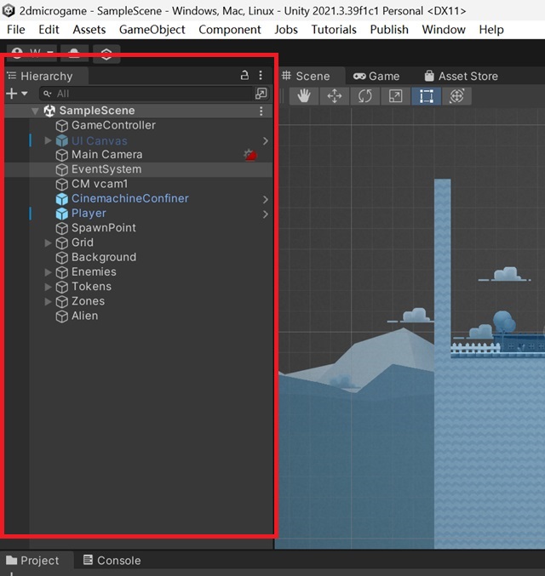Click the Unity account button
The width and height of the screenshot is (545, 576).
tap(32, 54)
